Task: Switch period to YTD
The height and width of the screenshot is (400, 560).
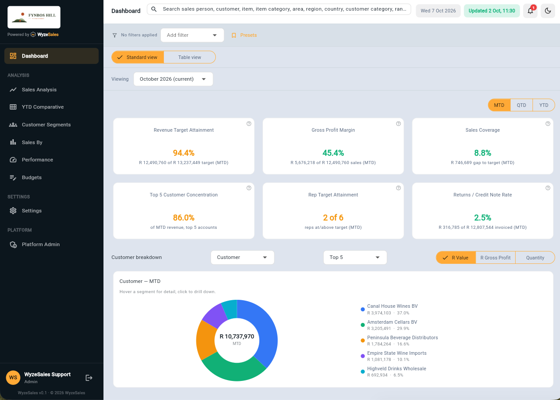Action: [544, 105]
